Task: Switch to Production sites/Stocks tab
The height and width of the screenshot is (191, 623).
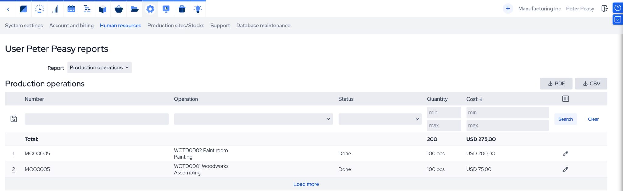Action: (x=176, y=26)
